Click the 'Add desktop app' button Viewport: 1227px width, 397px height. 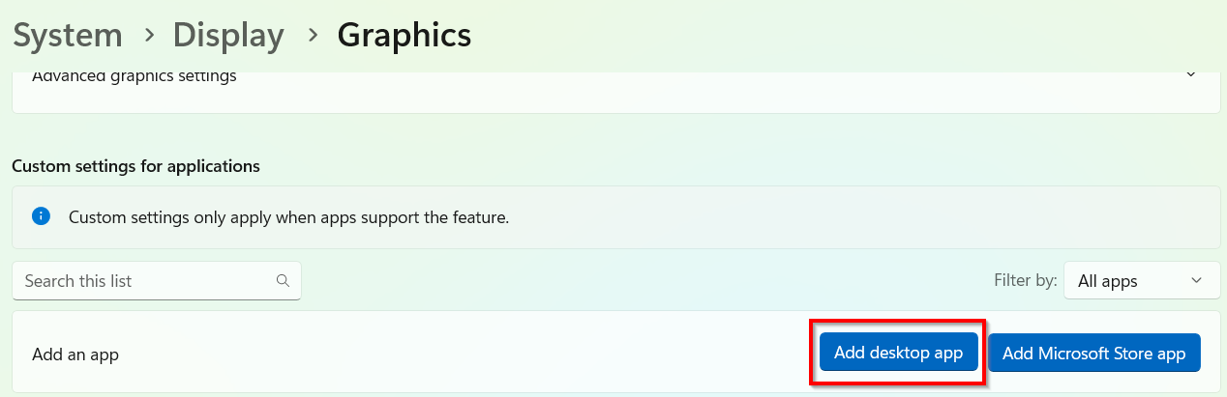click(x=898, y=354)
